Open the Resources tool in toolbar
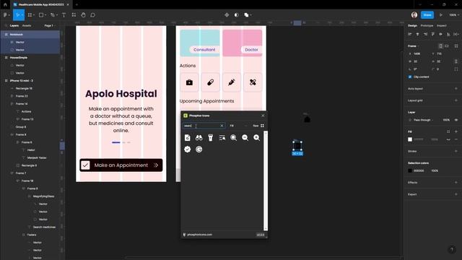Screen dimensions: 462x260 click(74, 14)
